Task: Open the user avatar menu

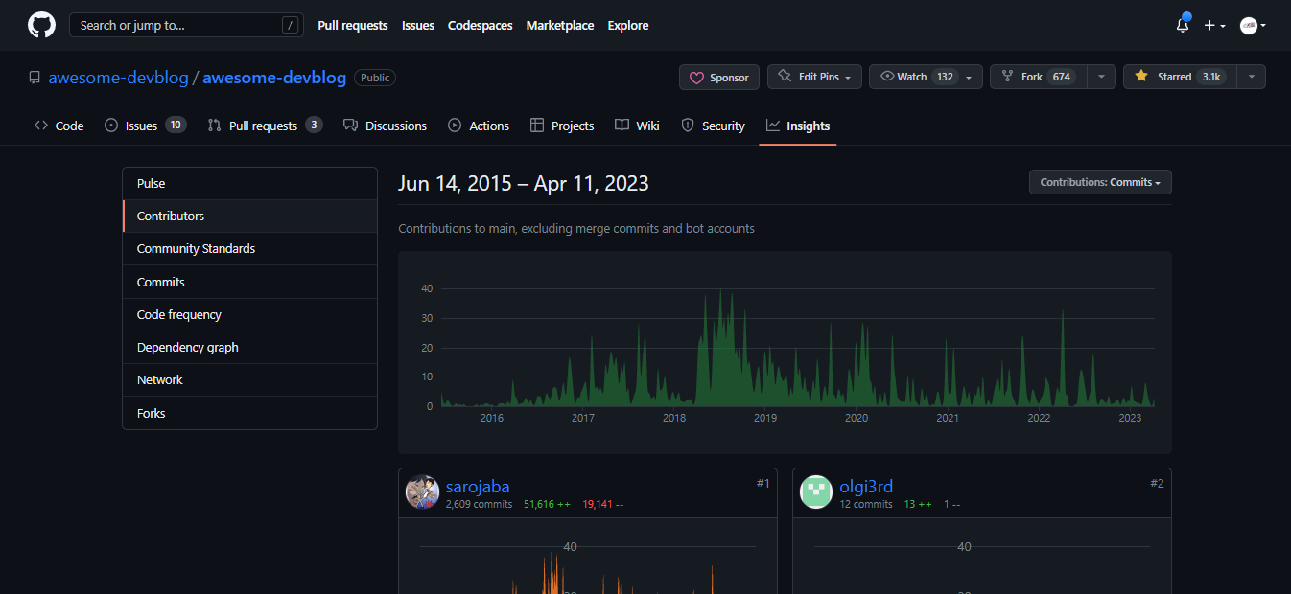Action: point(1253,26)
